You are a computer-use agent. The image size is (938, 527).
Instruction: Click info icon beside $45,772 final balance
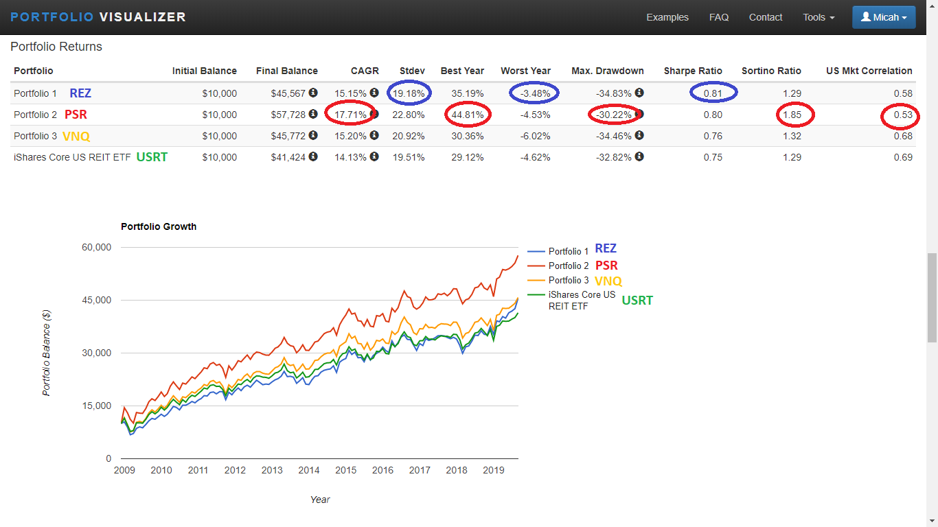pos(313,135)
